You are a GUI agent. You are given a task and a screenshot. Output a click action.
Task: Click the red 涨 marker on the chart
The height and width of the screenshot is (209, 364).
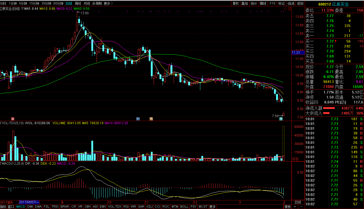click(12, 119)
